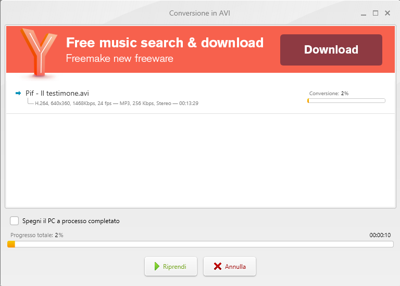Click the Freemake Y logo icon
Screen dimensions: 400x286
click(x=39, y=52)
